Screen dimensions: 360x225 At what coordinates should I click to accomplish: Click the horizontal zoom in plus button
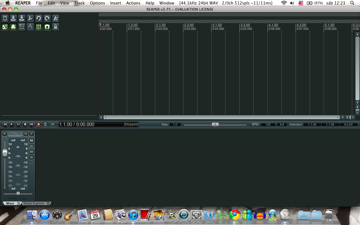click(x=347, y=117)
